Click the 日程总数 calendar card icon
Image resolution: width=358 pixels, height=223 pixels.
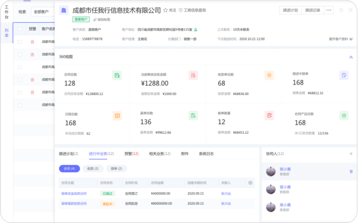click(x=117, y=116)
